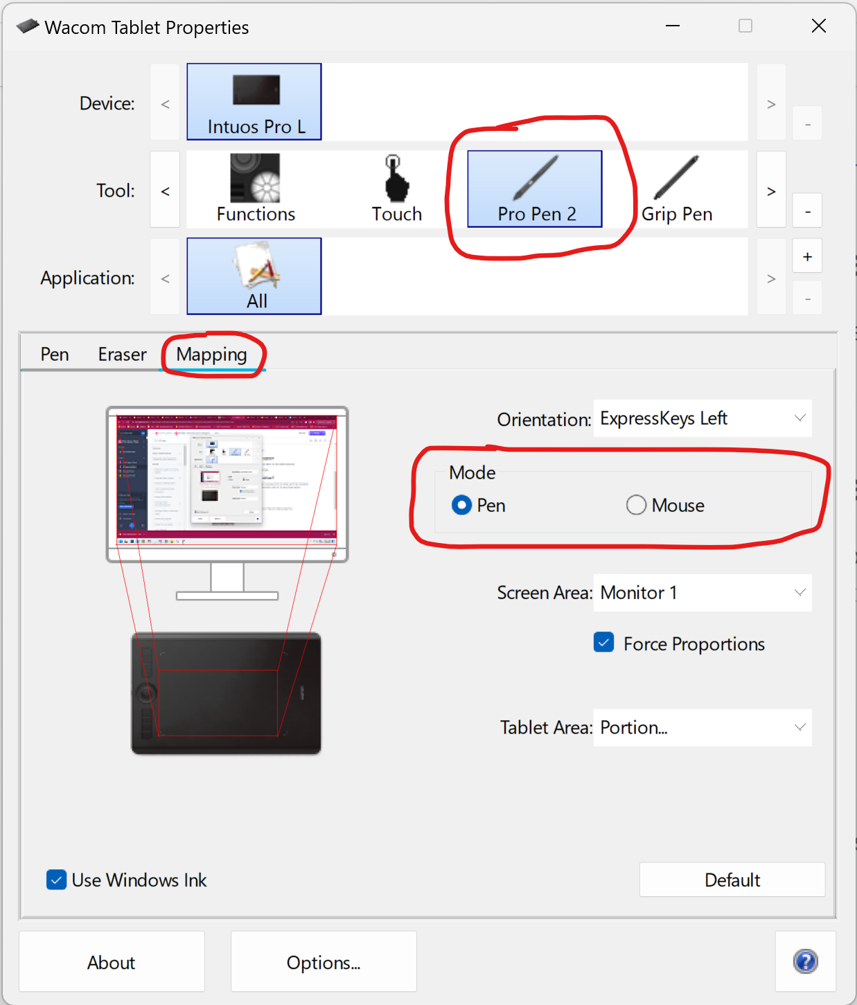Image resolution: width=857 pixels, height=1005 pixels.
Task: Remove application with the minus button
Action: pyautogui.click(x=807, y=299)
